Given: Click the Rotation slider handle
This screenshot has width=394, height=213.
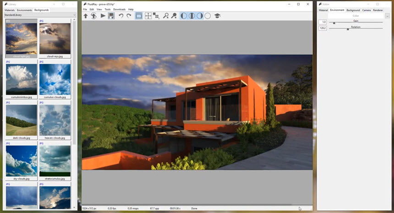Looking at the screenshot, I should [348, 29].
